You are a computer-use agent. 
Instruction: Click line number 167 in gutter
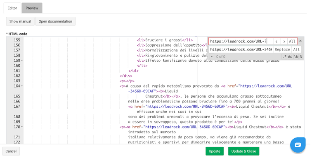(17, 107)
